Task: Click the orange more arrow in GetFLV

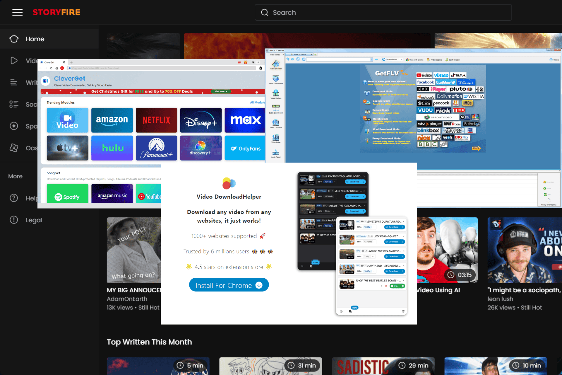Action: (x=476, y=148)
